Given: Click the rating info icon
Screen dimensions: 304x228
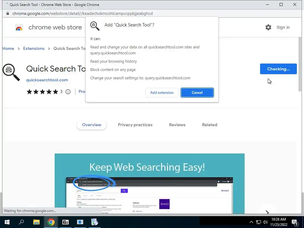Looking at the screenshot, I should click(x=68, y=92).
